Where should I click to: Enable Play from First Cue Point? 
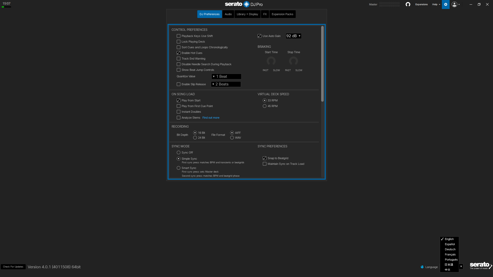coord(179,106)
